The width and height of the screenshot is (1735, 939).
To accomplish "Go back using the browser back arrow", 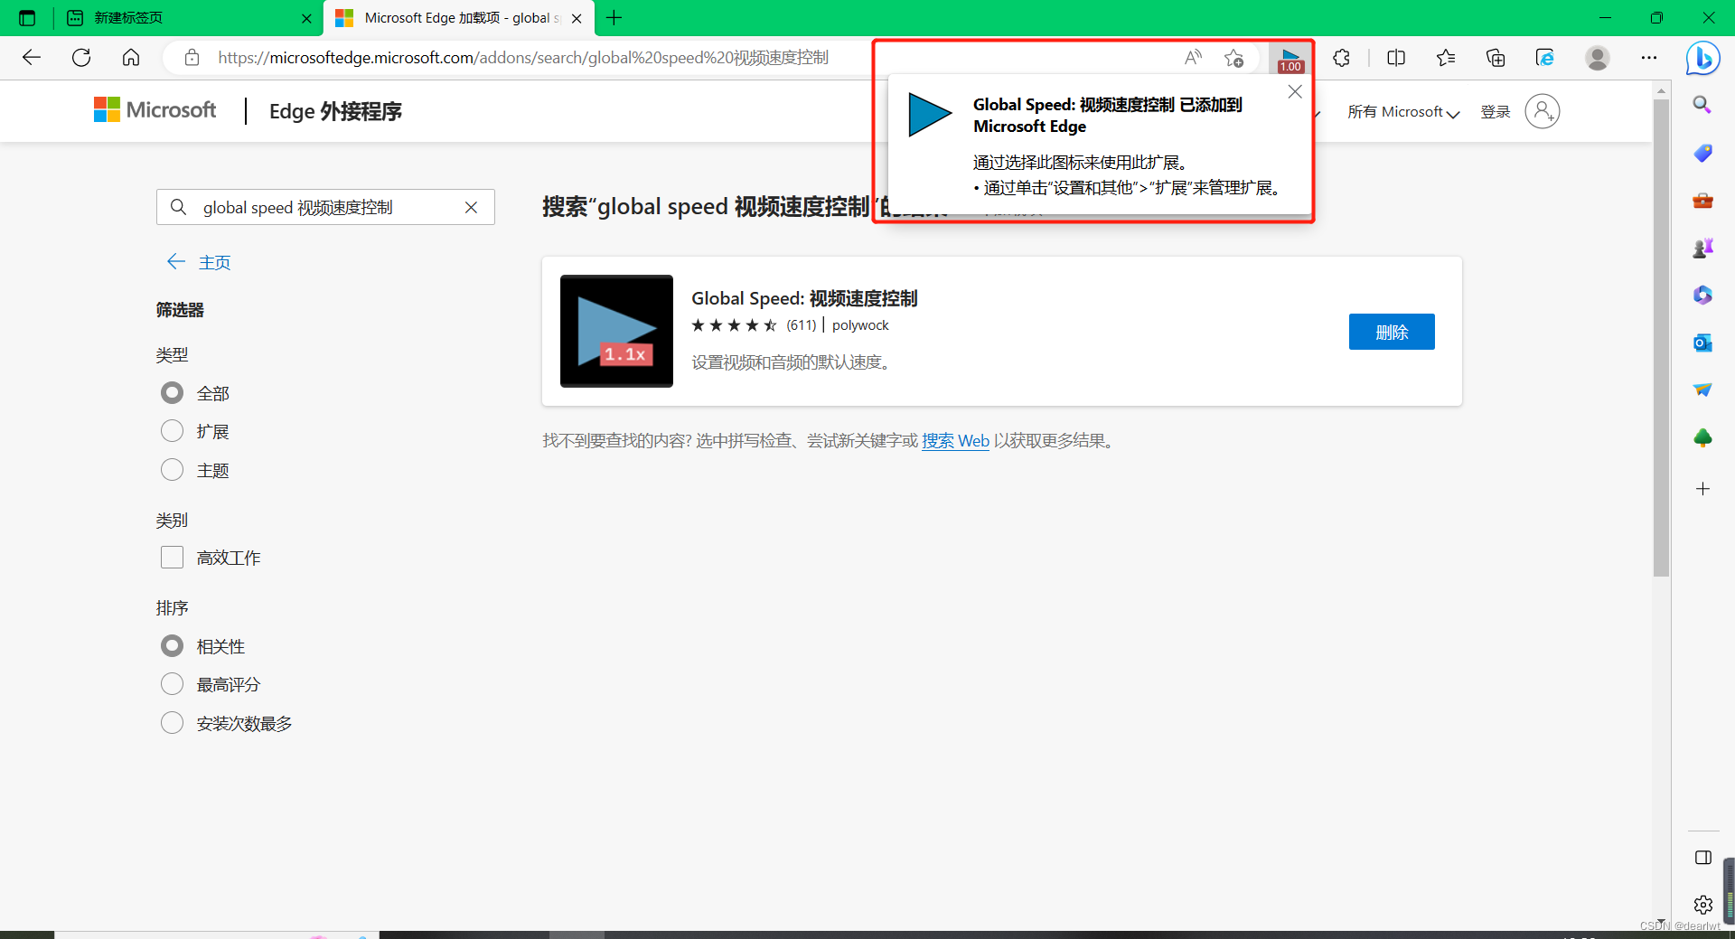I will (x=32, y=58).
